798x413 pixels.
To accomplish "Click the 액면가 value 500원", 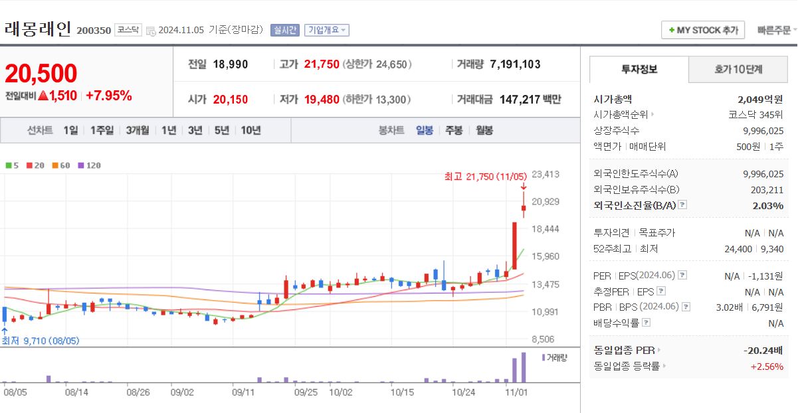I will point(748,146).
